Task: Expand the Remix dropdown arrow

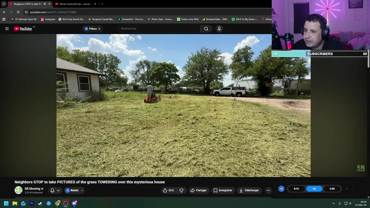Action: click(x=82, y=190)
